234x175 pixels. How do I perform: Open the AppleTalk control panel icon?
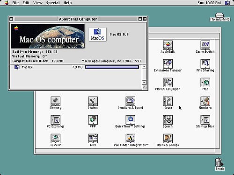coord(168,45)
